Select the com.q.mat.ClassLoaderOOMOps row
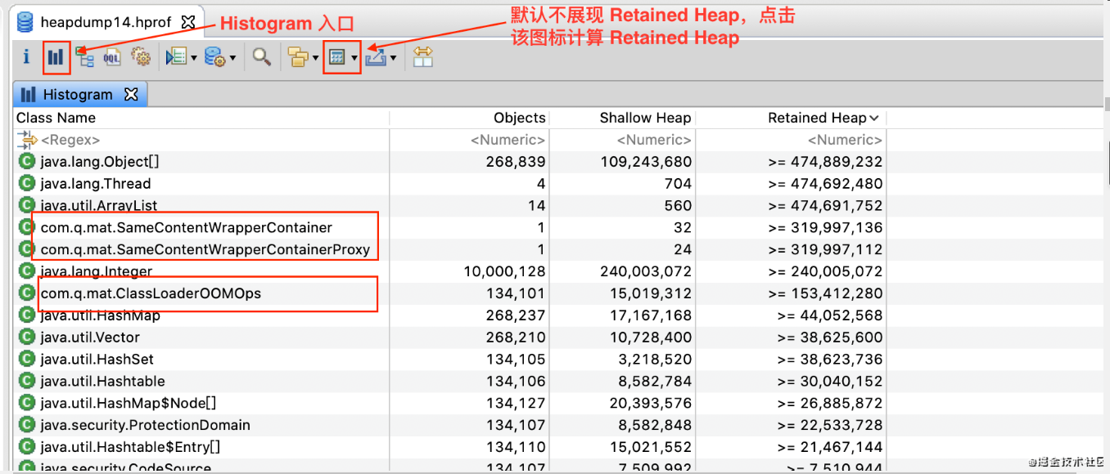The width and height of the screenshot is (1110, 474). pos(151,293)
